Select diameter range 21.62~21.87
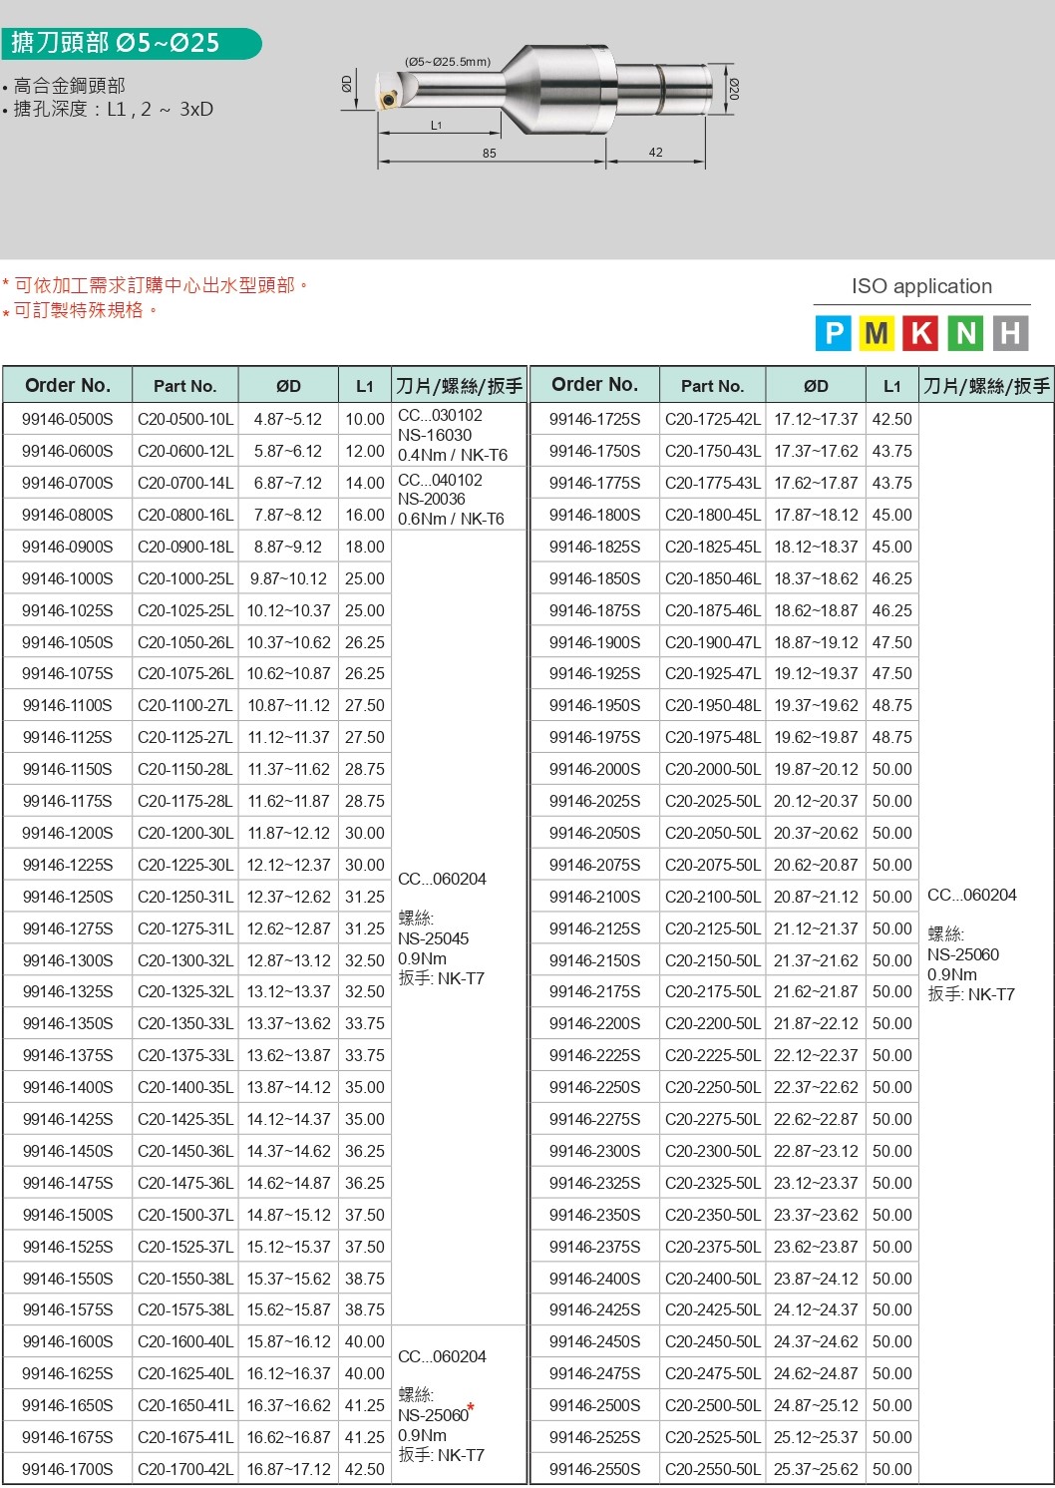The height and width of the screenshot is (1488, 1055). click(x=816, y=991)
